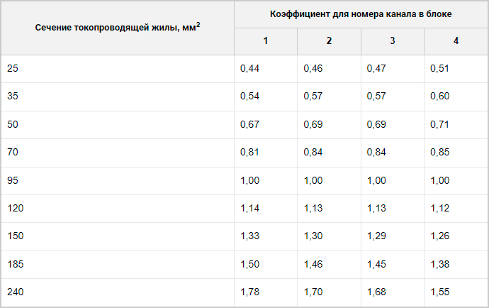This screenshot has width=489, height=308.
Task: Click the header 'Коэффициент для номера канала в блоке'
Action: tap(361, 14)
